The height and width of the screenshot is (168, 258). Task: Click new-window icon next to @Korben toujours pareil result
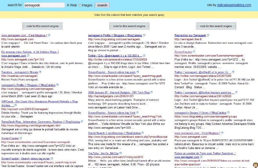[x=236, y=92]
